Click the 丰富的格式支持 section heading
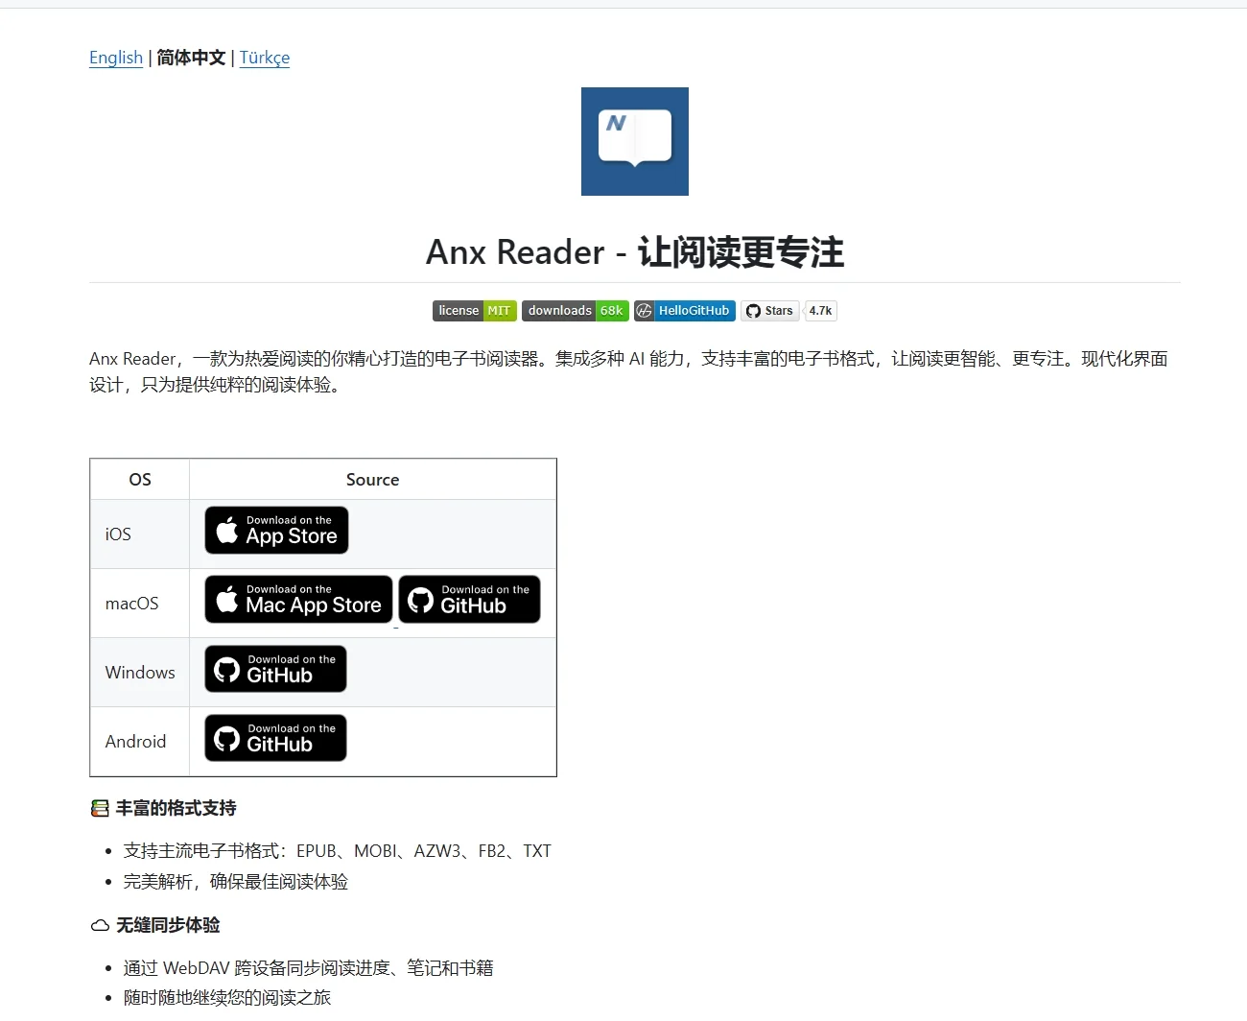The width and height of the screenshot is (1247, 1021). [x=176, y=808]
